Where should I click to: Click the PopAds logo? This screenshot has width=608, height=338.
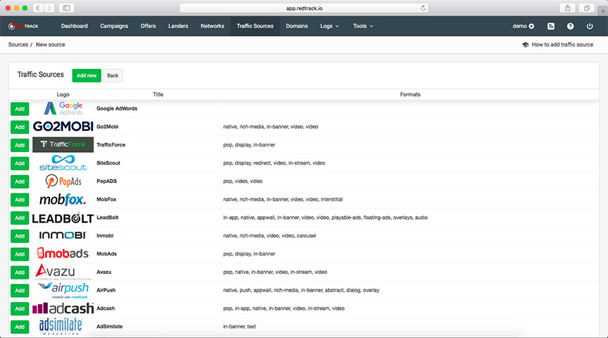[63, 181]
